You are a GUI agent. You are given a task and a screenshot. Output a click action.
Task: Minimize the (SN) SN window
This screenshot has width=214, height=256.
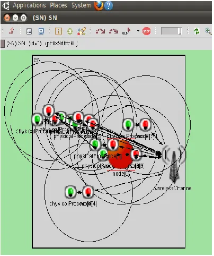[x=15, y=18]
